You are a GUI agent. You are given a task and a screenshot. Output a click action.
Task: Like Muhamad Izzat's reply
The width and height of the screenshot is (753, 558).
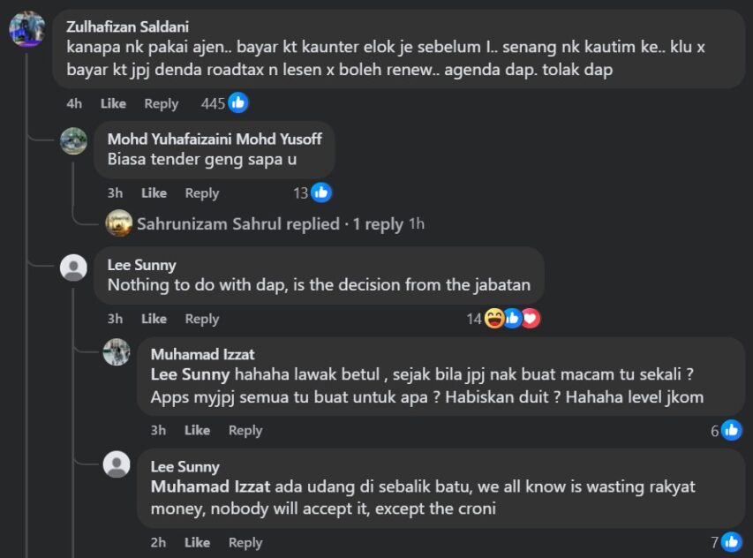197,430
